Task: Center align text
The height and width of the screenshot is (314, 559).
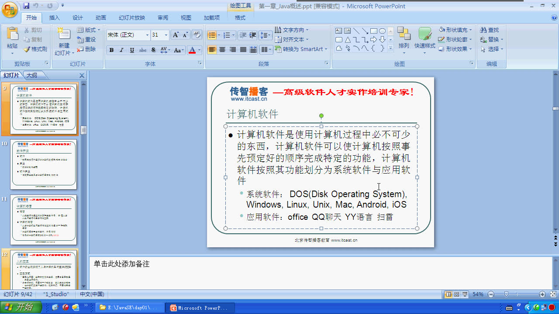Action: tap(222, 50)
